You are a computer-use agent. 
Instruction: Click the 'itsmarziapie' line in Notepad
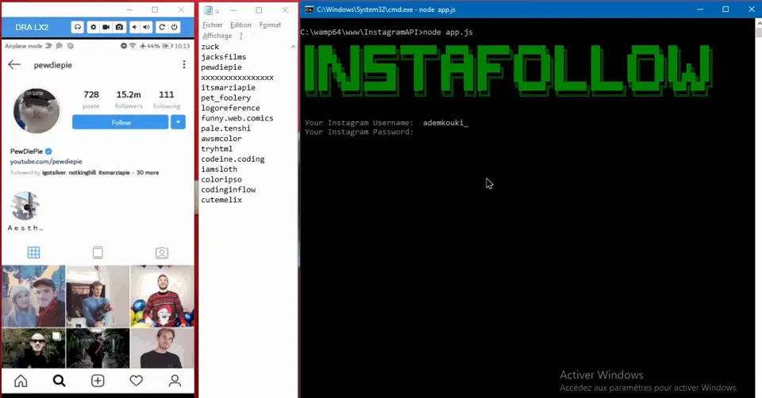point(228,88)
